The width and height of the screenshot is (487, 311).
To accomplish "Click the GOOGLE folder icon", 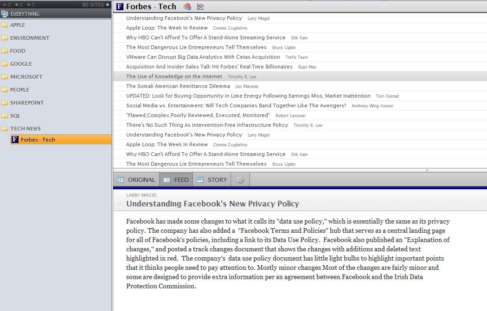I will (x=5, y=64).
